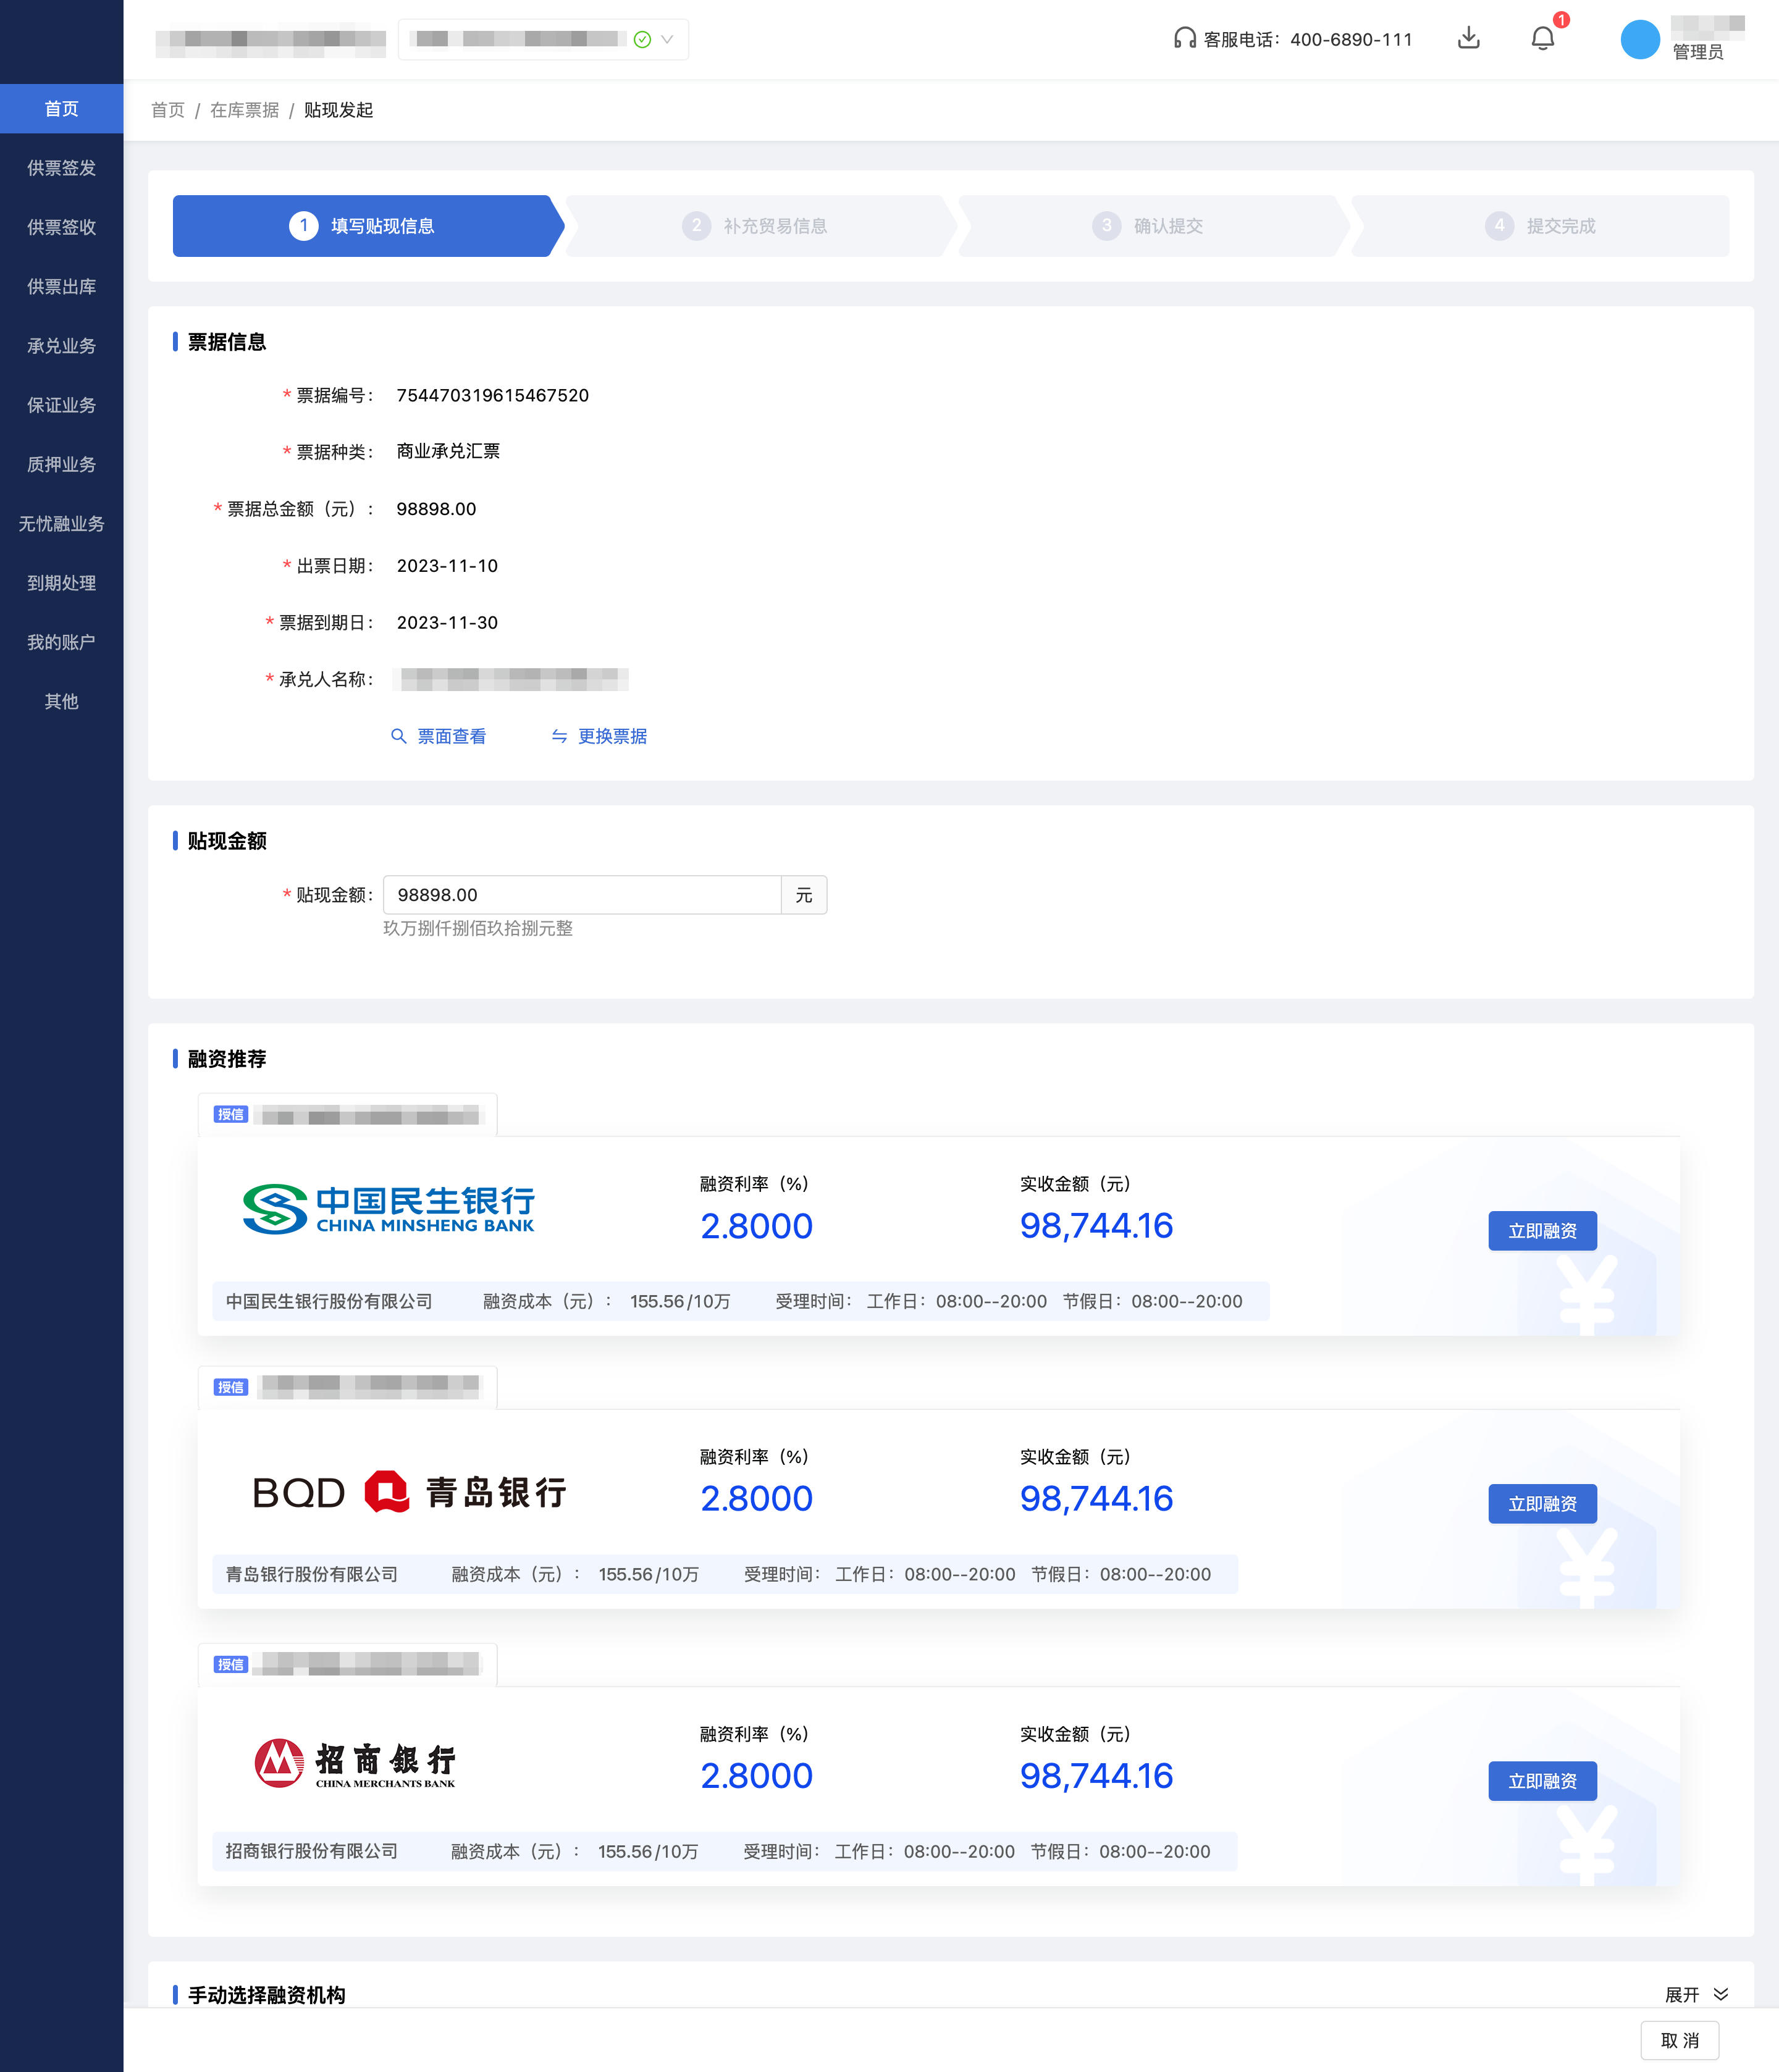Select step 4 提交完成
Image resolution: width=1779 pixels, height=2072 pixels.
[1541, 226]
